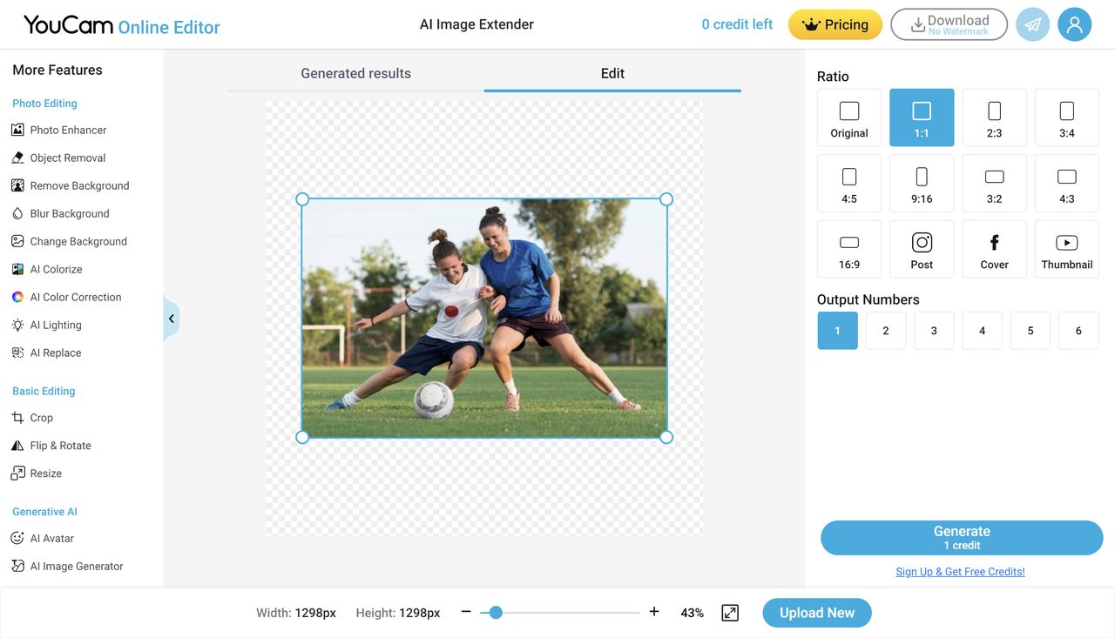This screenshot has height=638, width=1115.
Task: Switch to the Generated results tab
Action: (x=355, y=73)
